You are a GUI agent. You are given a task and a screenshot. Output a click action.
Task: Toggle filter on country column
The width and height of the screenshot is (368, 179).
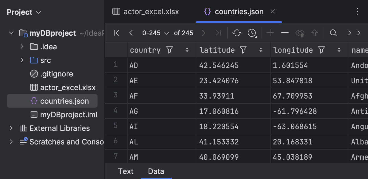click(169, 50)
